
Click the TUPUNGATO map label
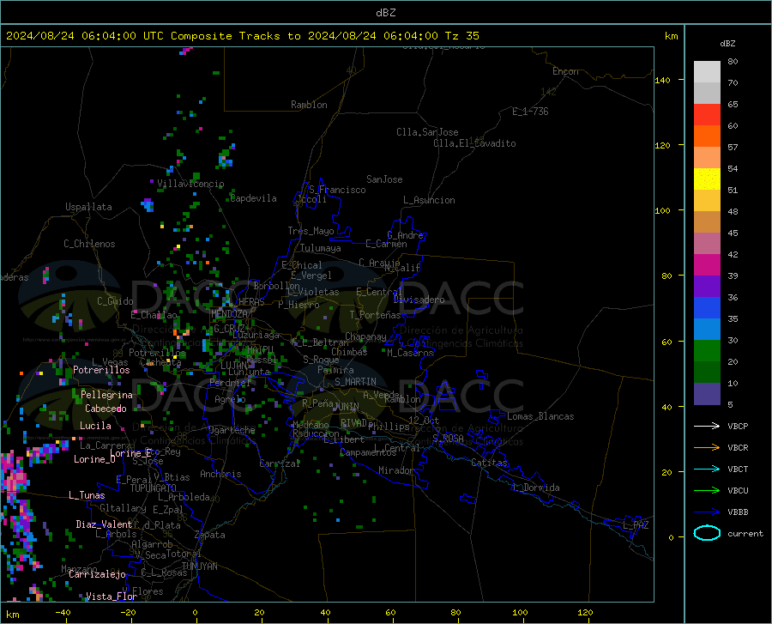154,488
